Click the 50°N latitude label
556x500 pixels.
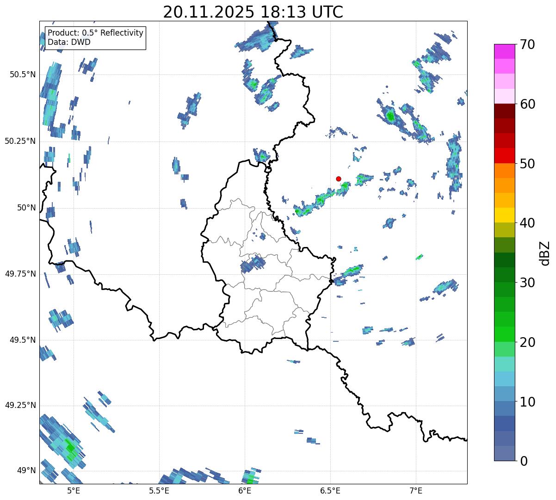(x=25, y=208)
